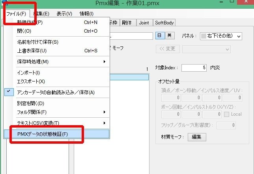Close the Pmx編集 window
Image resolution: width=254 pixels, height=174 pixels.
(x=246, y=2)
